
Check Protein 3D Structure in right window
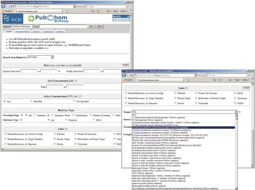pyautogui.click(x=196, y=93)
